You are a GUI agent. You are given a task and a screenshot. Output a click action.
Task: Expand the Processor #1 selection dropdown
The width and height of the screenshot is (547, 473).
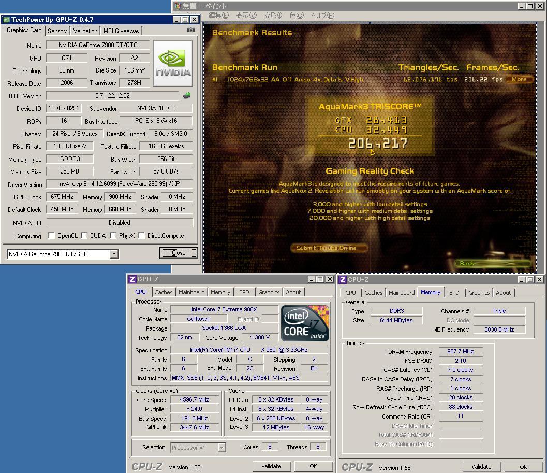tap(221, 447)
